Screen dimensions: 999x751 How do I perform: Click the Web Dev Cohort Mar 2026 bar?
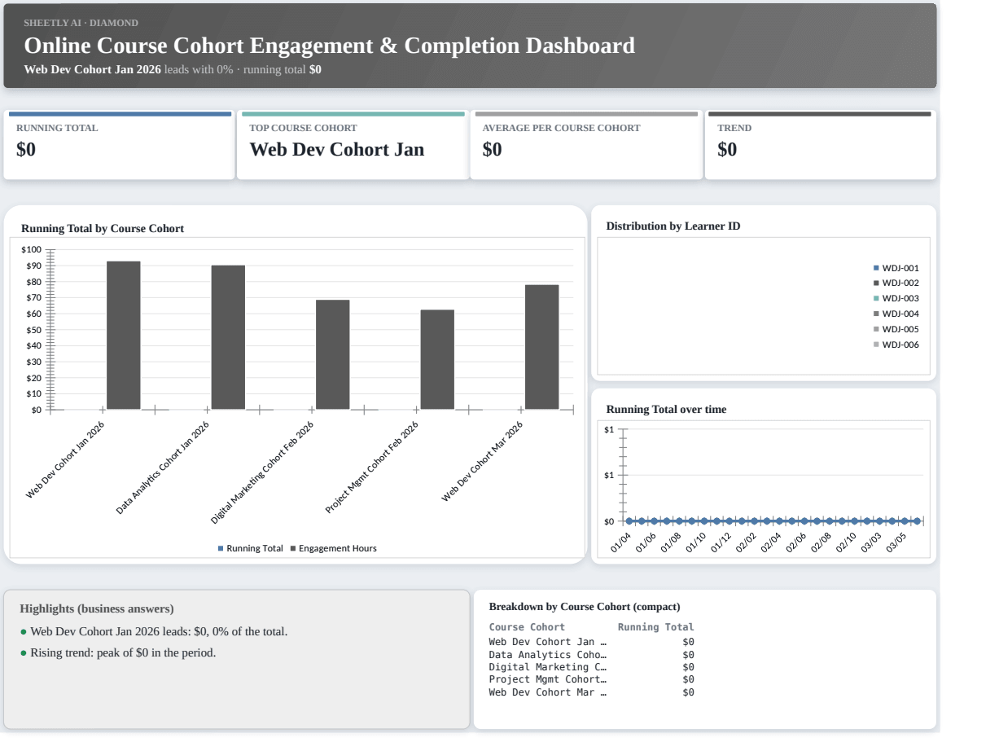[x=542, y=347]
